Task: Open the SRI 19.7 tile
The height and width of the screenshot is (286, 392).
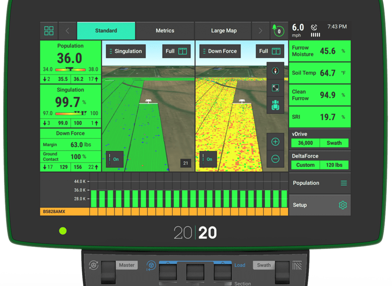Action: [x=320, y=117]
